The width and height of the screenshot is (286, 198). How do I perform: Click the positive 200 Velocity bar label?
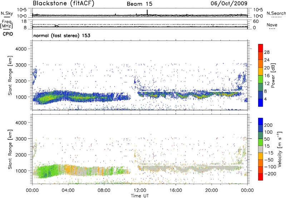268,125
